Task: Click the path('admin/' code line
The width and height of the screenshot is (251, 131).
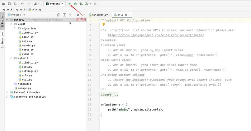Action: tap(136, 109)
